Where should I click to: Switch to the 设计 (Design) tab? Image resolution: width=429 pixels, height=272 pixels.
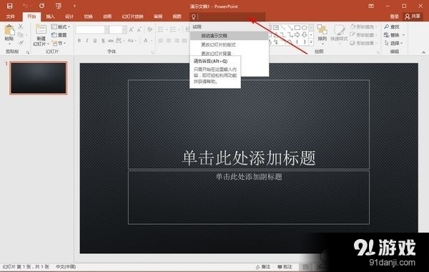click(x=69, y=16)
